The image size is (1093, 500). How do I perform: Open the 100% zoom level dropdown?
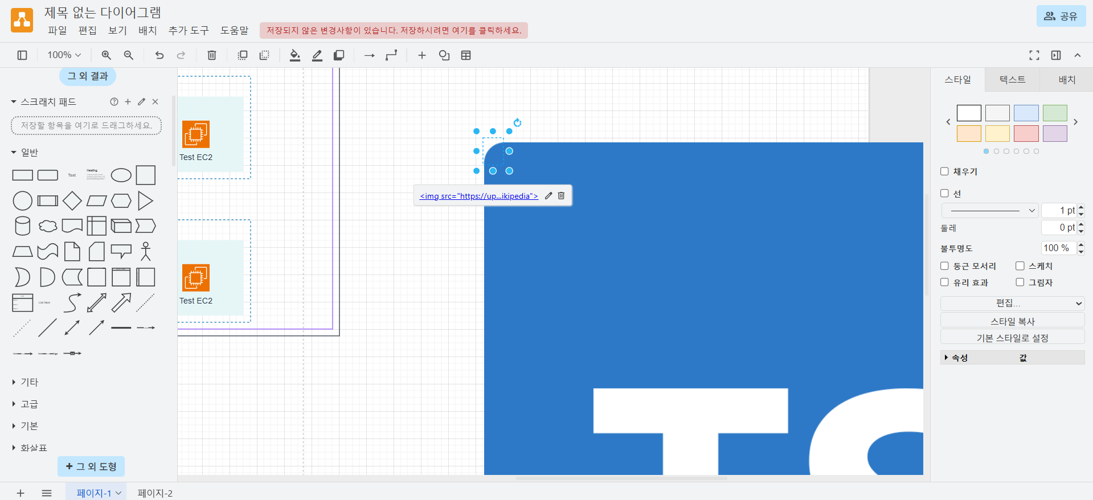pos(64,55)
